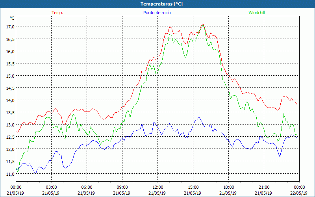This screenshot has width=315, height=197.
Task: Click the 11,0 y-axis value
Action: coord(10,174)
